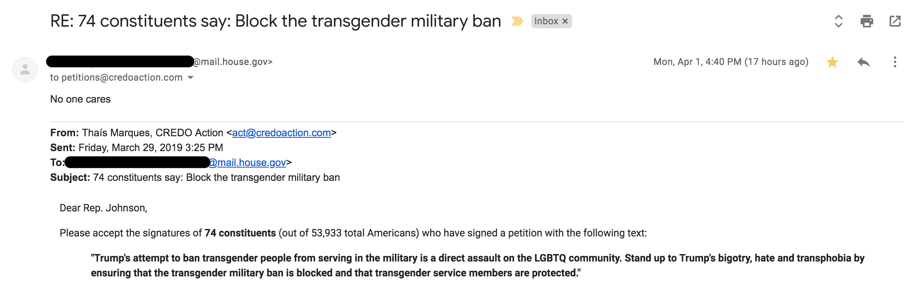Image resolution: width=910 pixels, height=303 pixels.
Task: Click the bold '74 constituents' text
Action: tap(240, 233)
